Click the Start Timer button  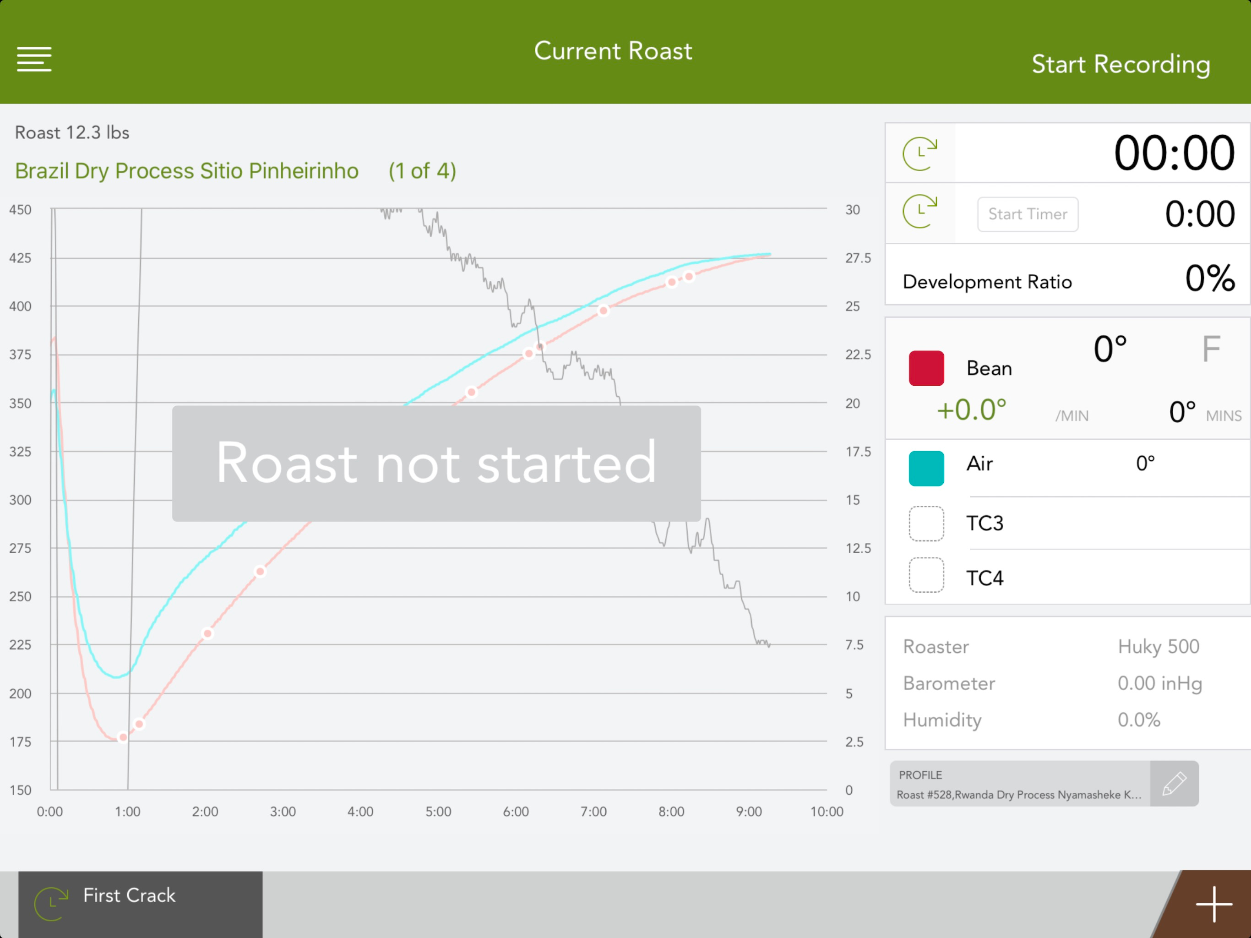tap(1028, 214)
